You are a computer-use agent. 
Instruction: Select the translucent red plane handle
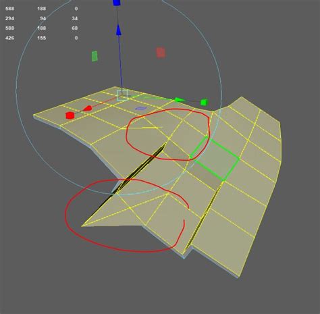pos(161,53)
